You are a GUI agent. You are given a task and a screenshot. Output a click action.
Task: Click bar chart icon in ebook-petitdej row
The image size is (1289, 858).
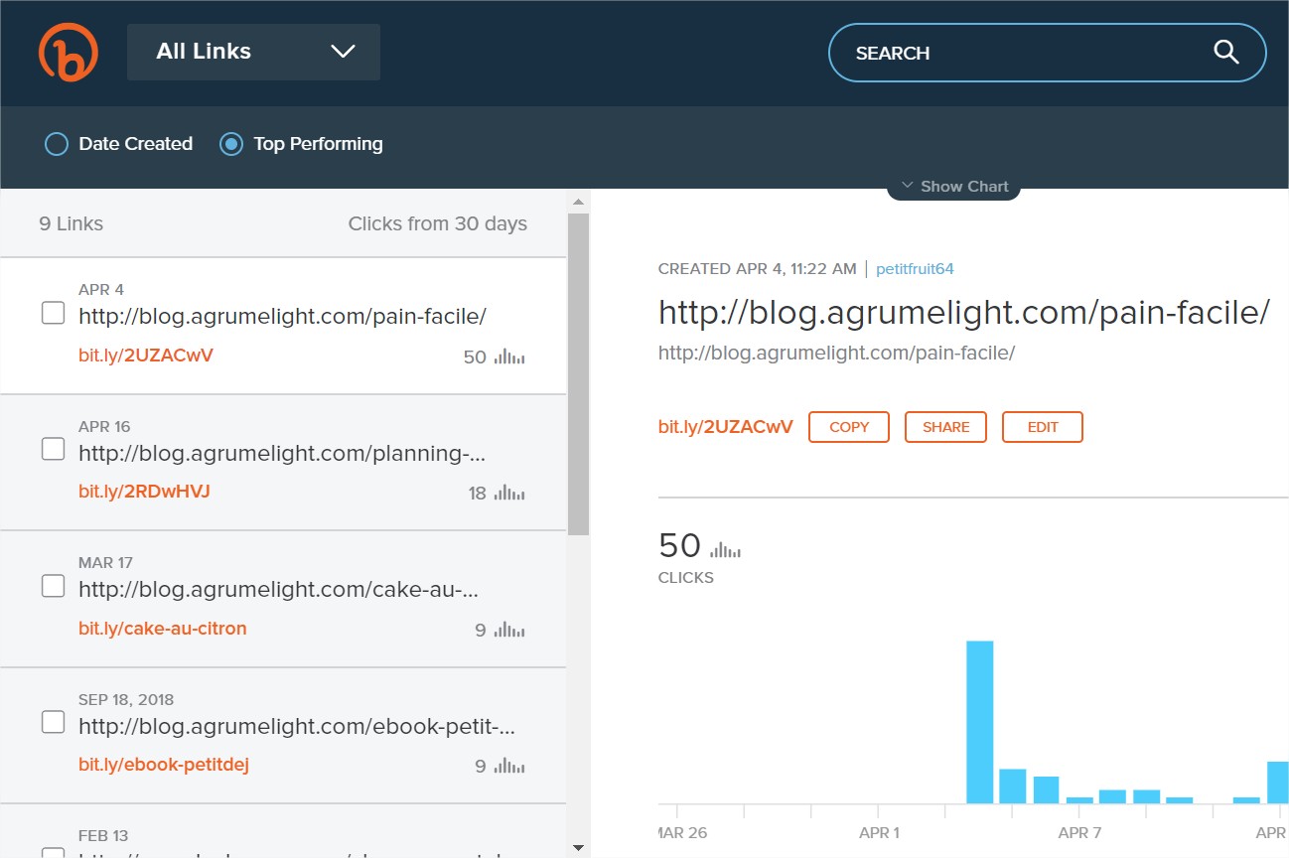[x=509, y=766]
